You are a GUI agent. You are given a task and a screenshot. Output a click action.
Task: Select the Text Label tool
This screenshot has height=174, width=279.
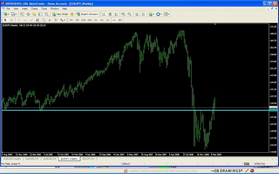(56, 20)
